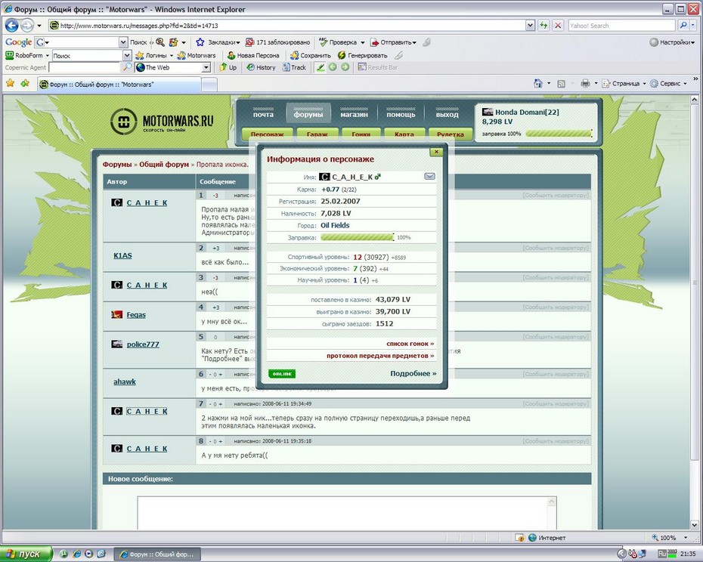Click the language indicator Ru in system tray

pos(662,554)
